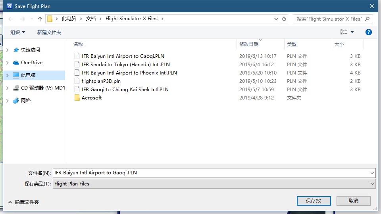Click OneDrive label in navigation pane
381x214 pixels.
click(x=32, y=63)
